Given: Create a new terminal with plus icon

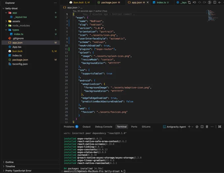Looking at the screenshot, I should click(189, 127).
